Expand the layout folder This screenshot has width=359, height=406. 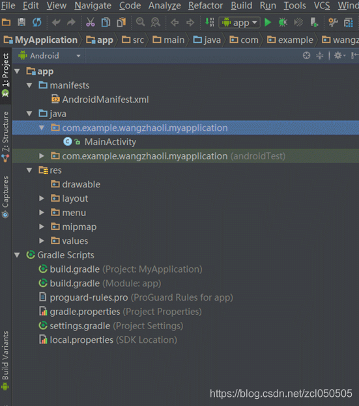click(42, 198)
